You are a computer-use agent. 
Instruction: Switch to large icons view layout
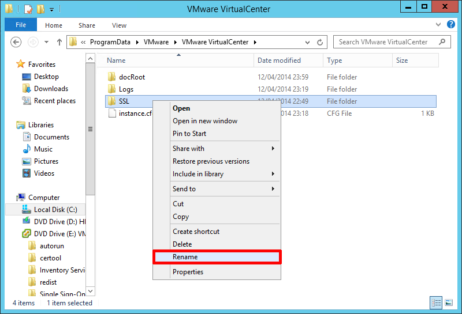[449, 302]
